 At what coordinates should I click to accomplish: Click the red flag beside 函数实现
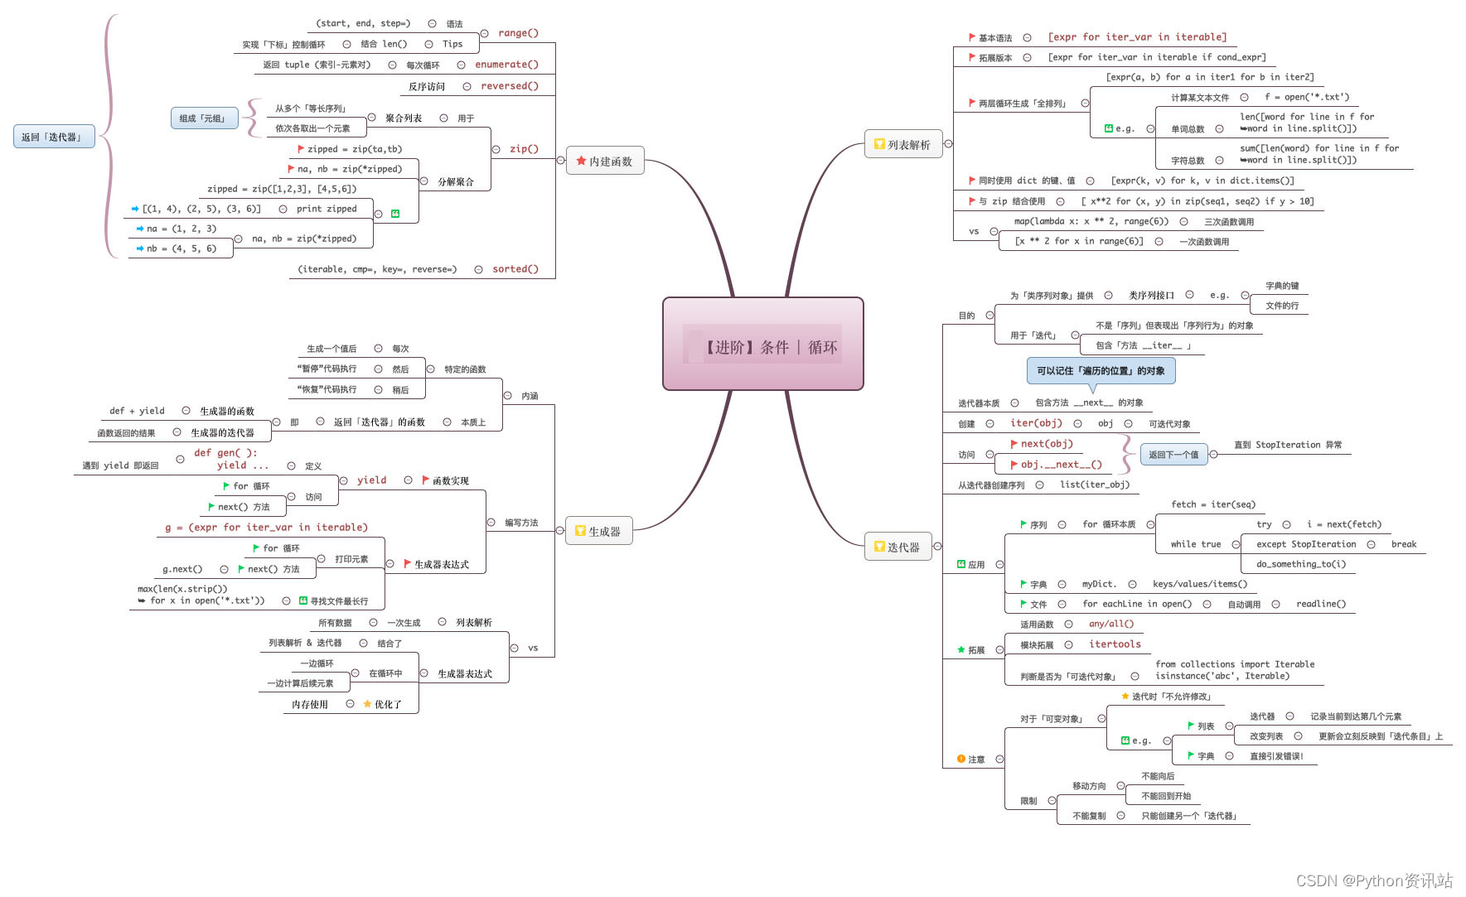426,480
